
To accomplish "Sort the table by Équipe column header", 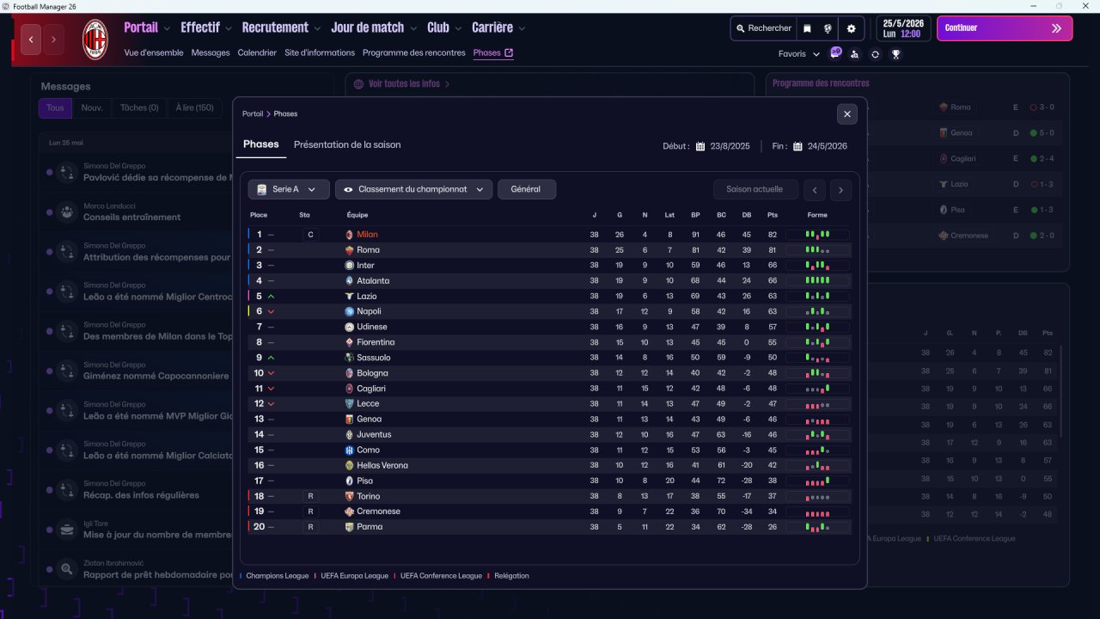I will [x=357, y=215].
